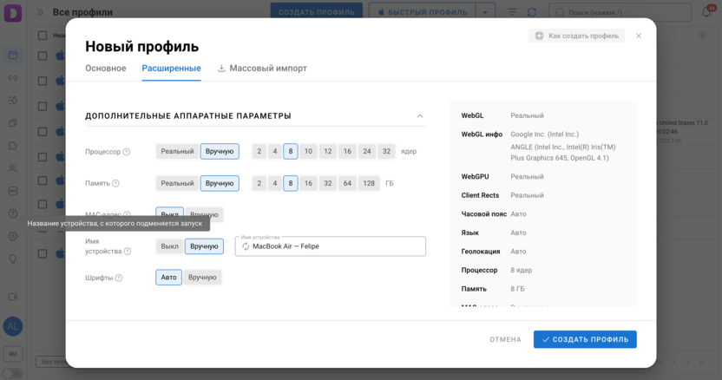This screenshot has height=380, width=722.
Task: Switch to the Массовый импорт tab
Action: [x=262, y=69]
